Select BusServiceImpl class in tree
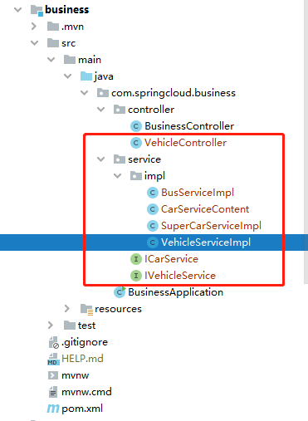Image resolution: width=308 pixels, height=421 pixels. click(x=198, y=193)
